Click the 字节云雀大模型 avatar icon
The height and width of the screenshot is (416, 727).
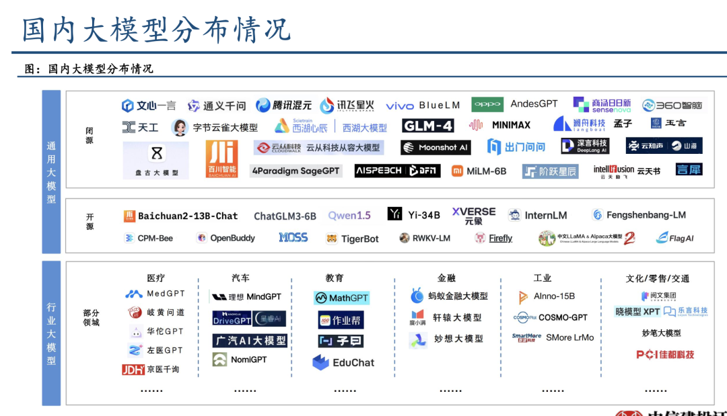point(180,127)
